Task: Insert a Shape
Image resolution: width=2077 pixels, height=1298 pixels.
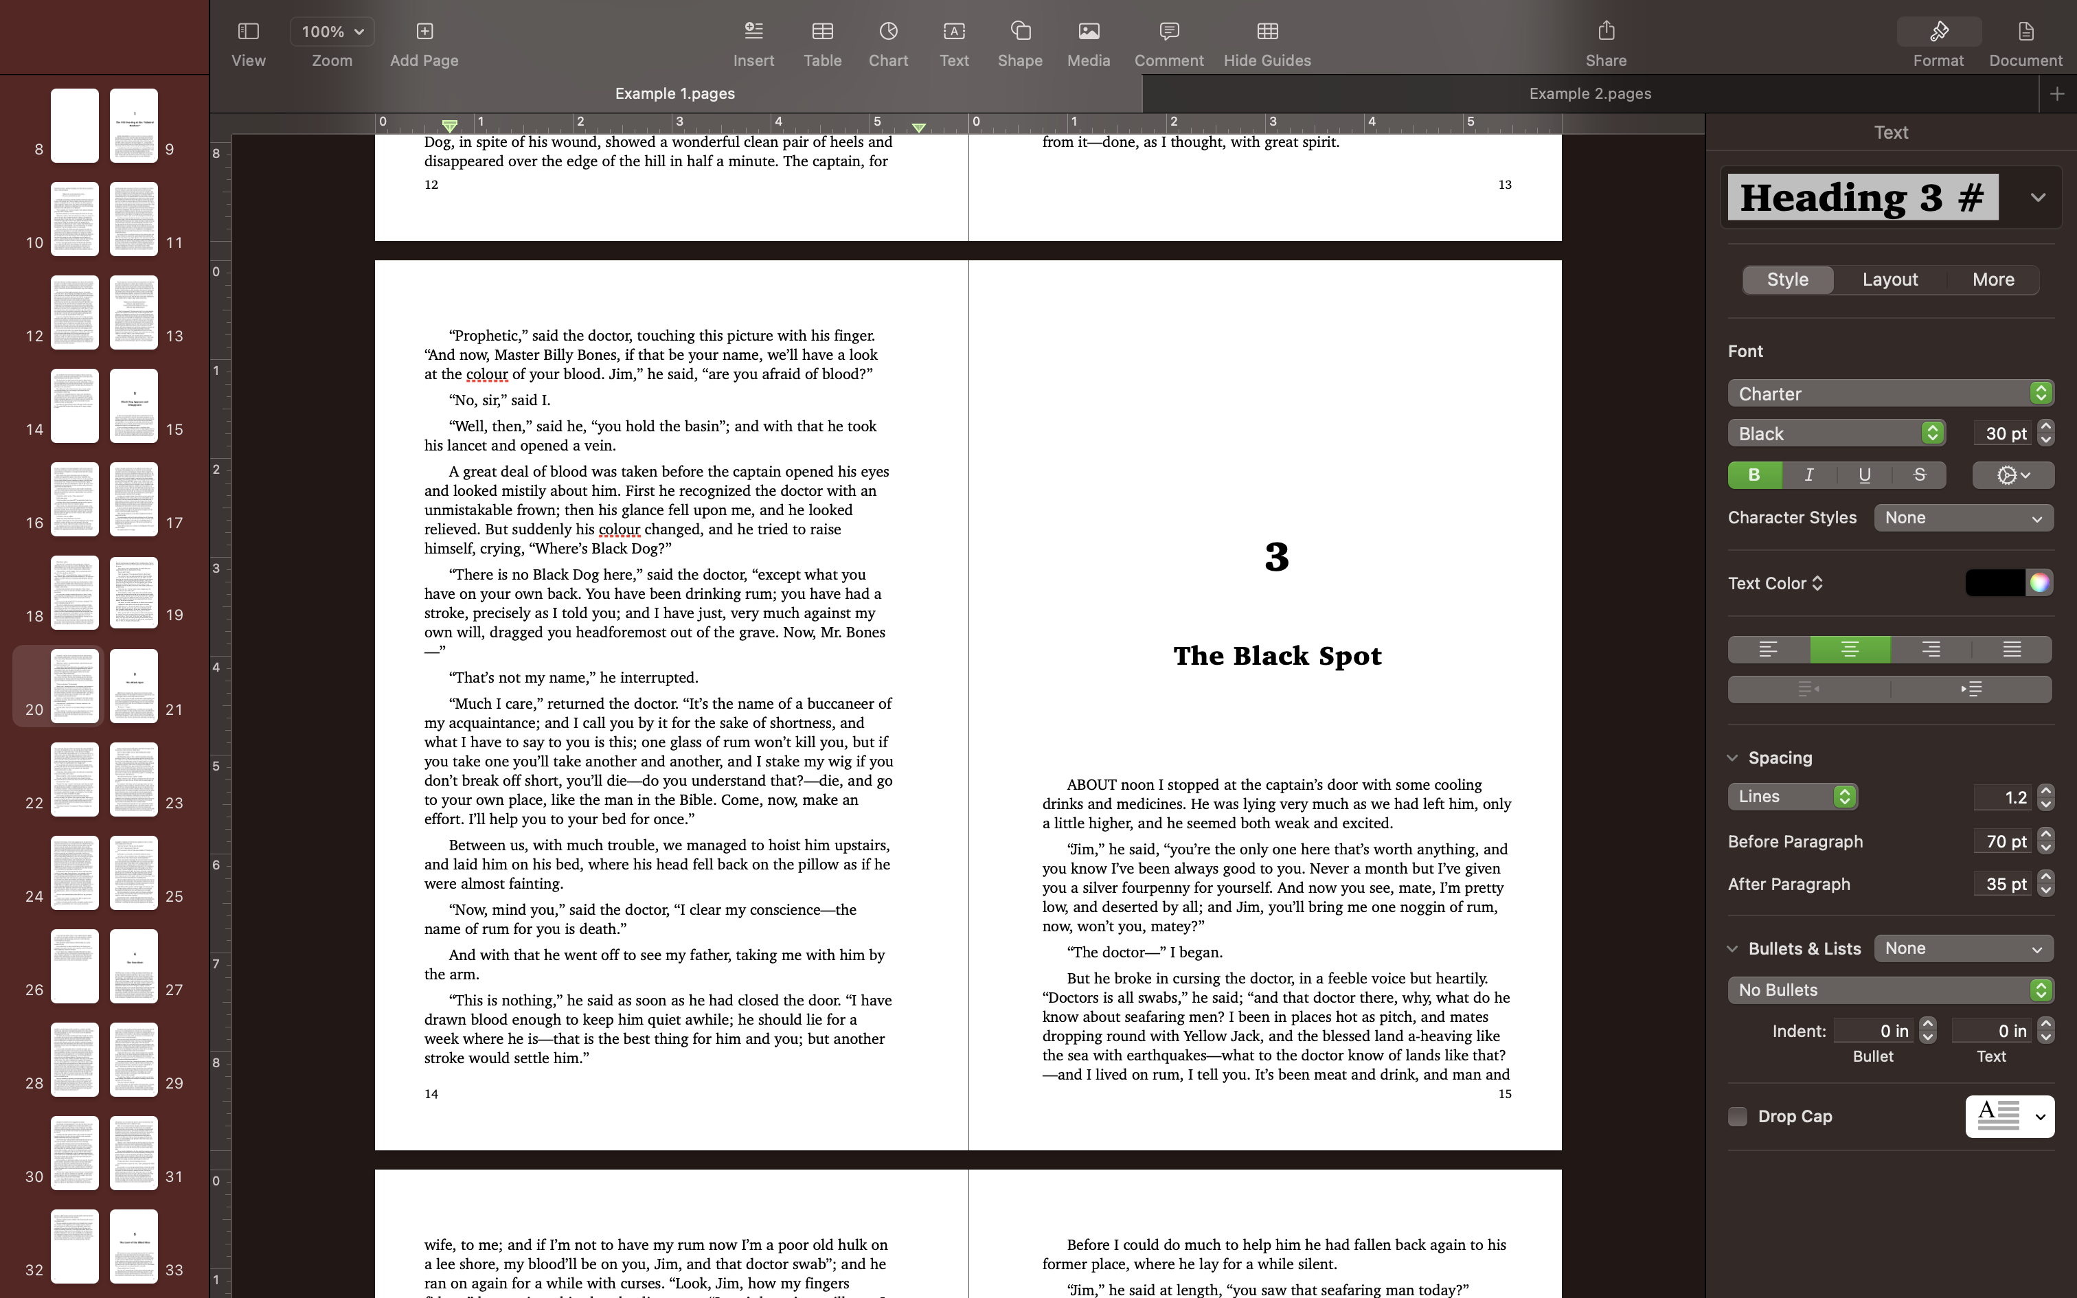Action: pos(1020,41)
